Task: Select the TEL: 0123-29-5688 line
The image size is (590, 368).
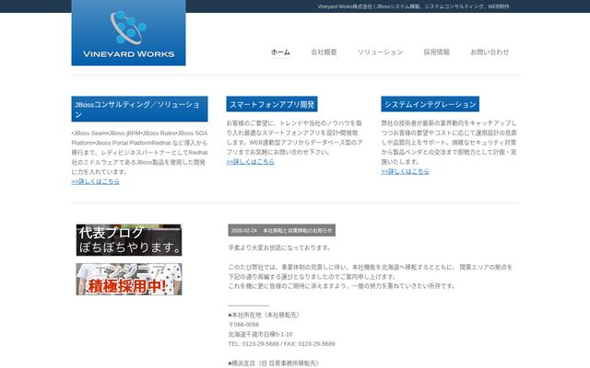Action: [x=281, y=343]
